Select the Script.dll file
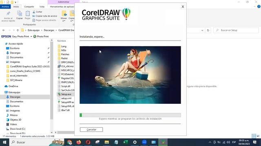This screenshot has width=261, height=146. point(66,86)
